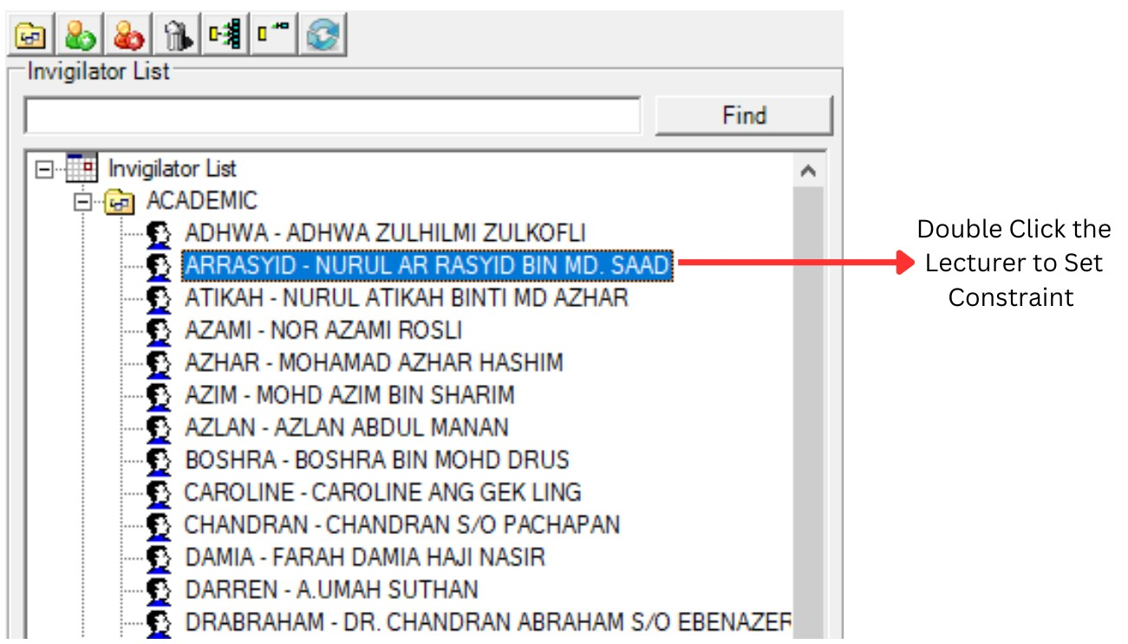The height and width of the screenshot is (644, 1128).
Task: Click the expand all tree nodes icon
Action: click(225, 36)
